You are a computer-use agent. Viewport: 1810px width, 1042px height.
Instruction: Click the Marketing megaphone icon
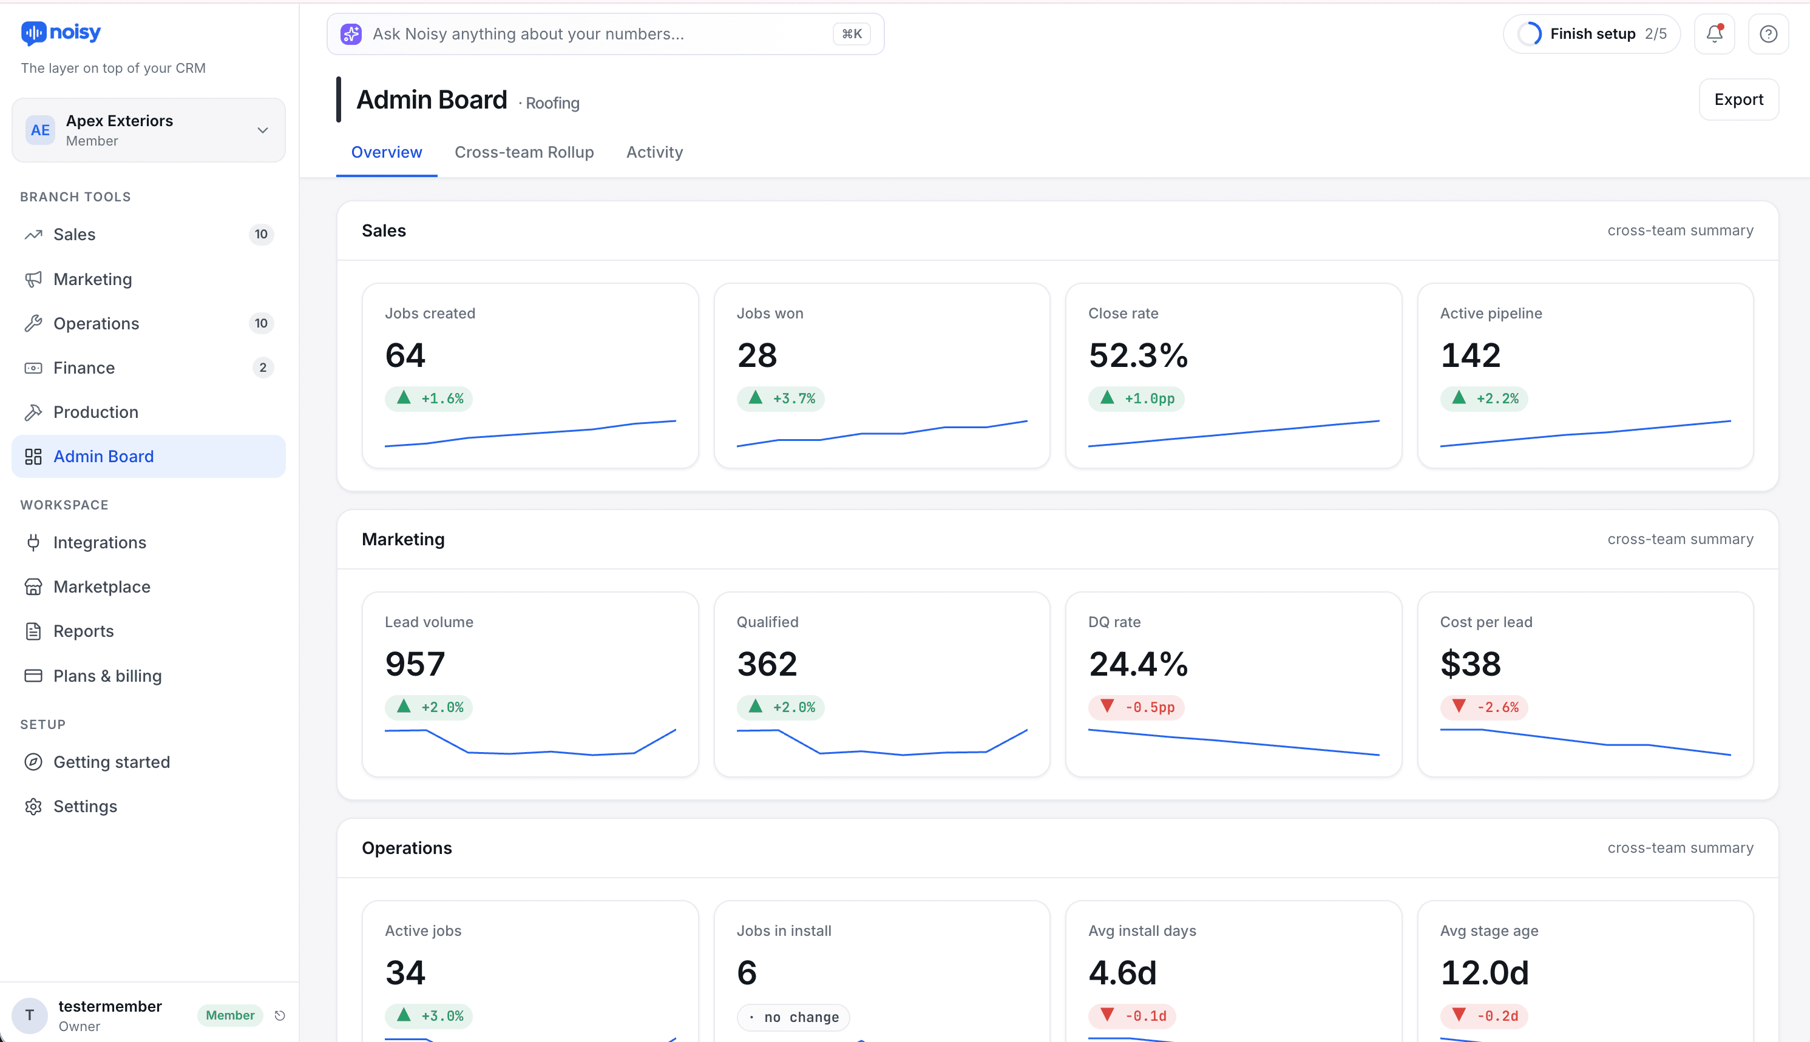(x=33, y=279)
